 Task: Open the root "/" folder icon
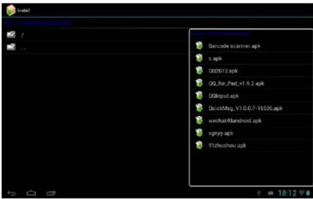[x=11, y=34]
